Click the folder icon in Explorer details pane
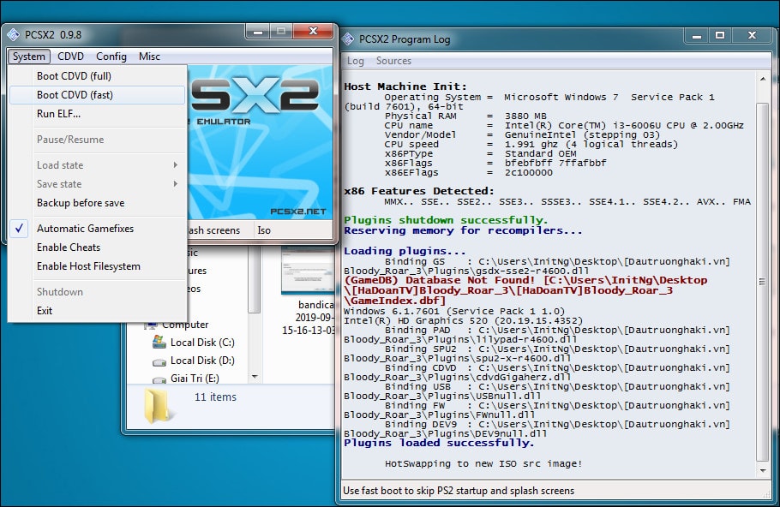The height and width of the screenshot is (507, 780). [x=159, y=406]
